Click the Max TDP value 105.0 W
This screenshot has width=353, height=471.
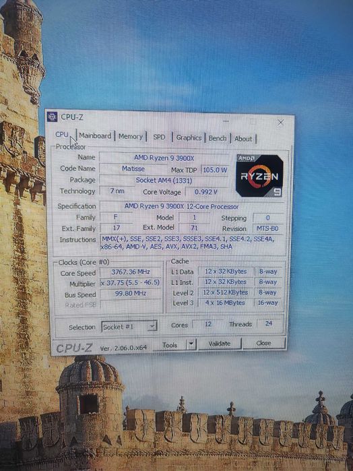[215, 170]
